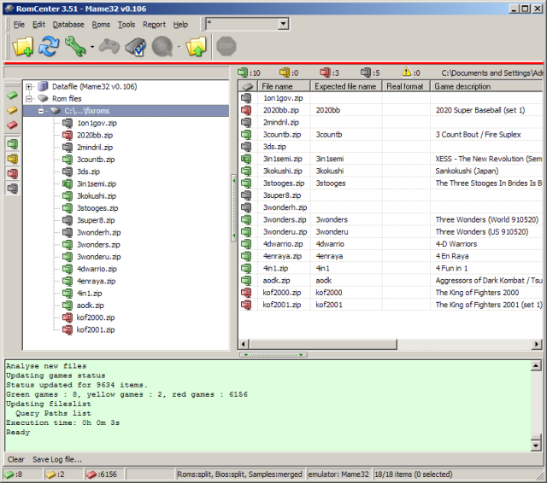Toggle red files filter in sidebar

[12, 173]
